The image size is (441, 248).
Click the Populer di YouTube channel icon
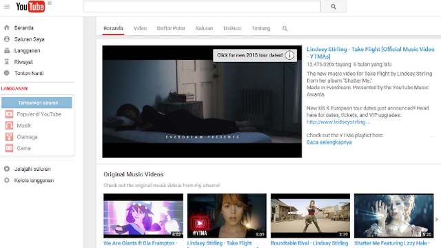pyautogui.click(x=9, y=114)
